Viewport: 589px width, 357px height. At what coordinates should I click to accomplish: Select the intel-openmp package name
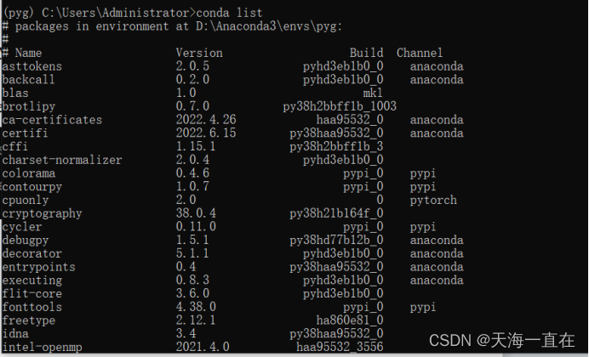(x=42, y=348)
